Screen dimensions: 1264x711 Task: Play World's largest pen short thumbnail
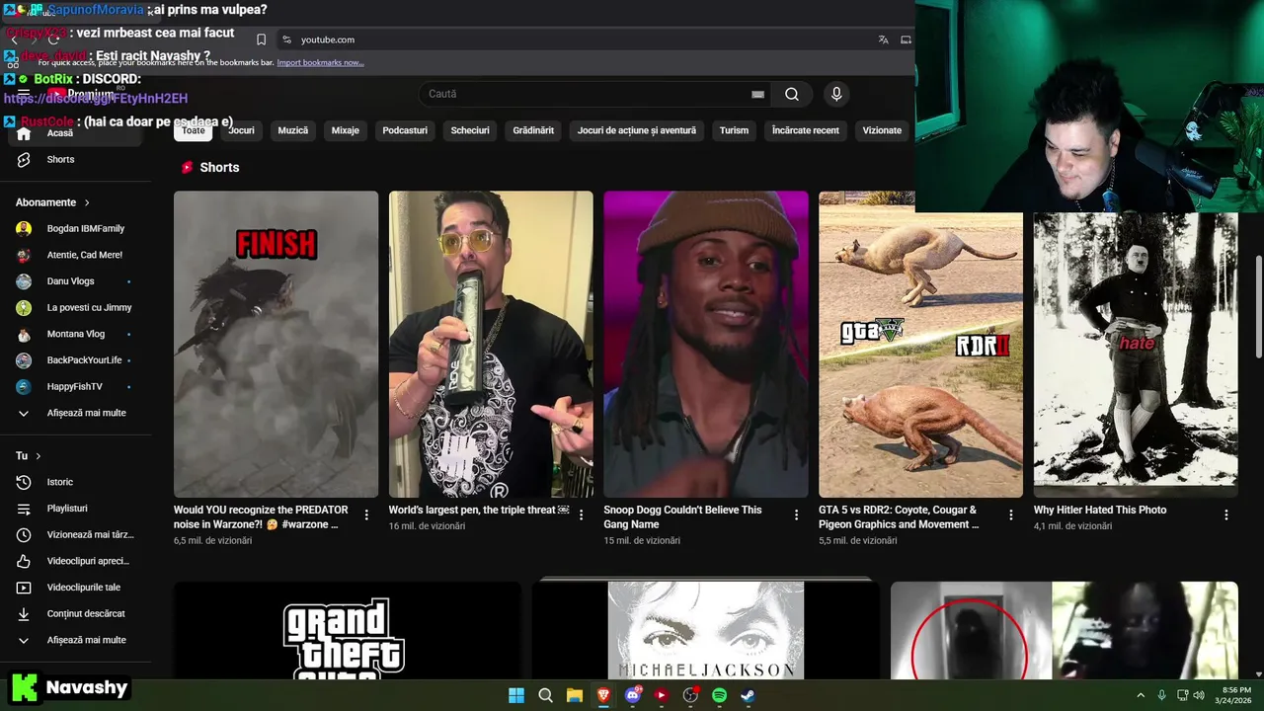(x=491, y=344)
